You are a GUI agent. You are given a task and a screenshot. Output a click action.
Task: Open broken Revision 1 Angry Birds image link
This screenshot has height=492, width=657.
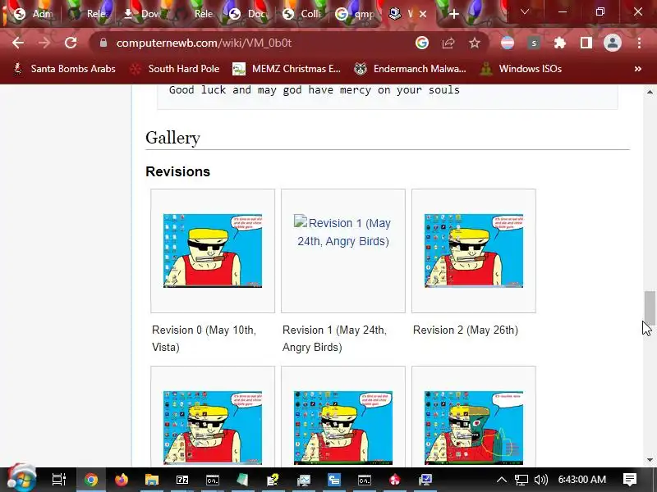click(x=343, y=232)
